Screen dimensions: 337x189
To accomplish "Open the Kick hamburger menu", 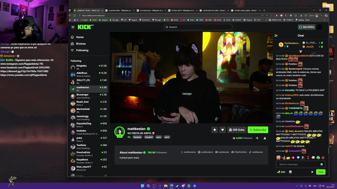I will 73,27.
